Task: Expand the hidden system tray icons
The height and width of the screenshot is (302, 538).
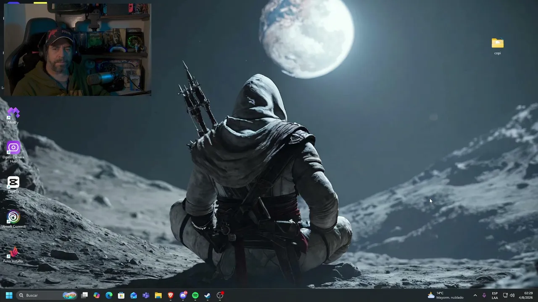Action: click(475, 295)
